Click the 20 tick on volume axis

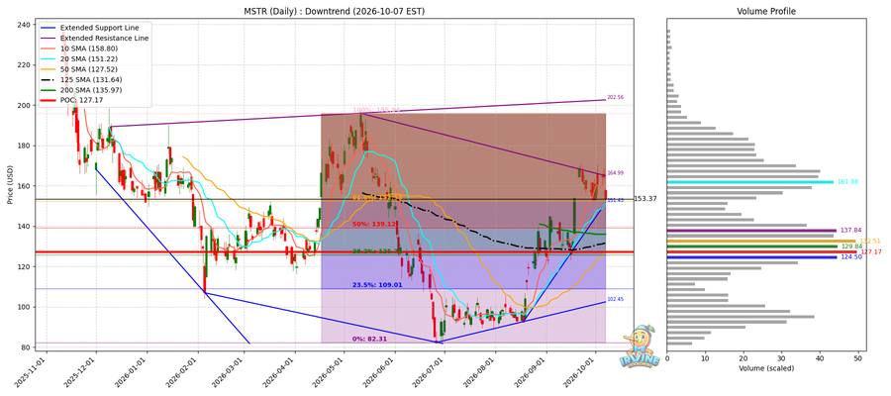click(x=743, y=358)
